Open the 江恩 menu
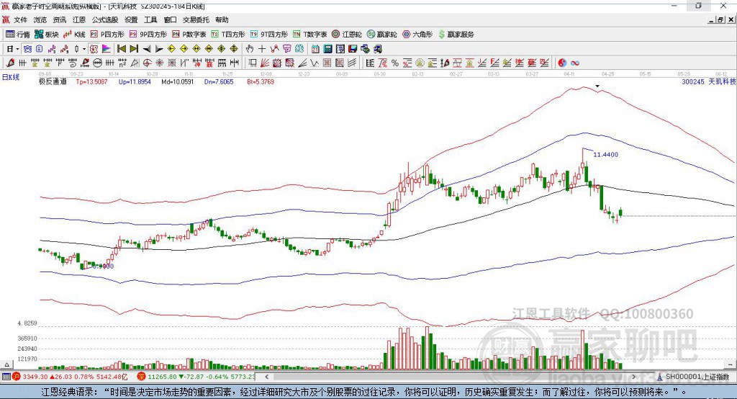The image size is (737, 399). pyautogui.click(x=79, y=19)
